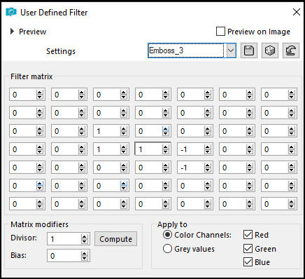Uncheck the Green color channel
The height and width of the screenshot is (279, 305).
click(248, 249)
